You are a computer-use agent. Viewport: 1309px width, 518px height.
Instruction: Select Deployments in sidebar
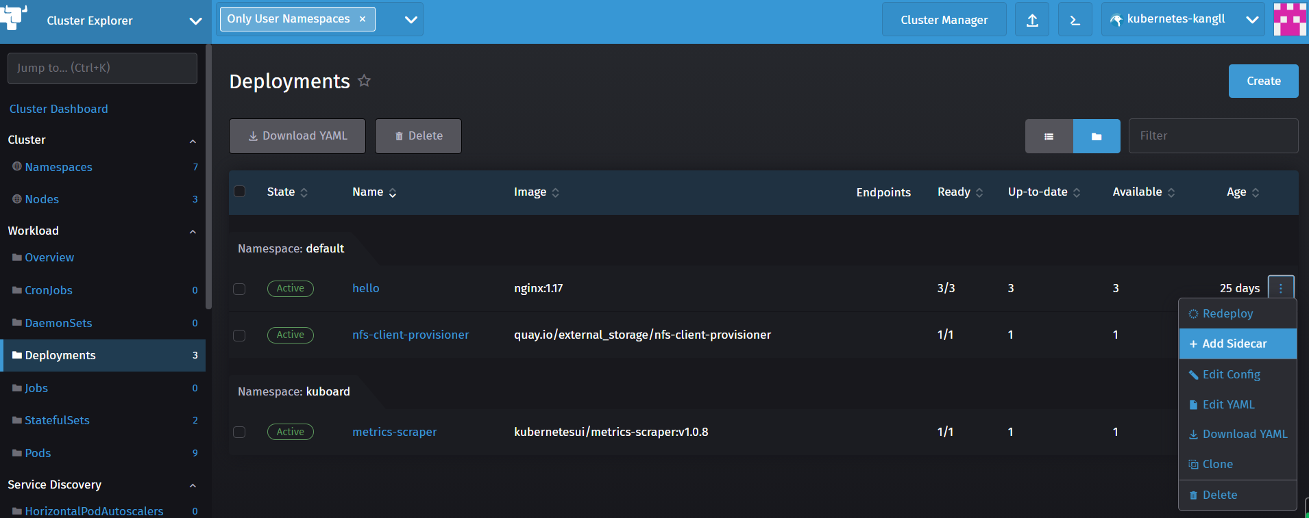pyautogui.click(x=103, y=355)
